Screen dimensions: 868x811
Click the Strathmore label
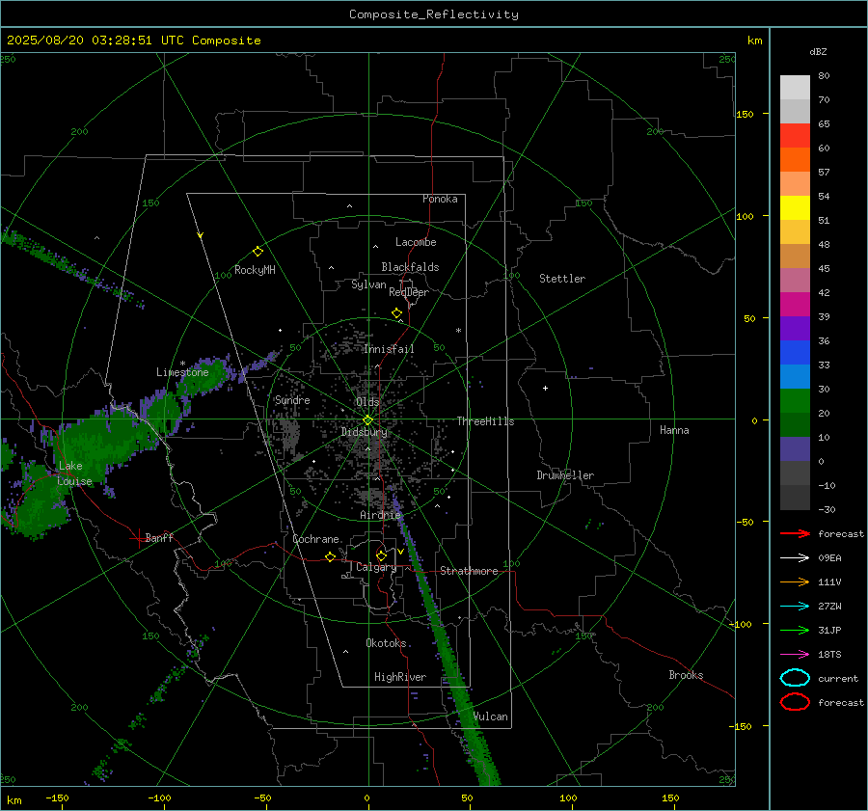[x=470, y=571]
